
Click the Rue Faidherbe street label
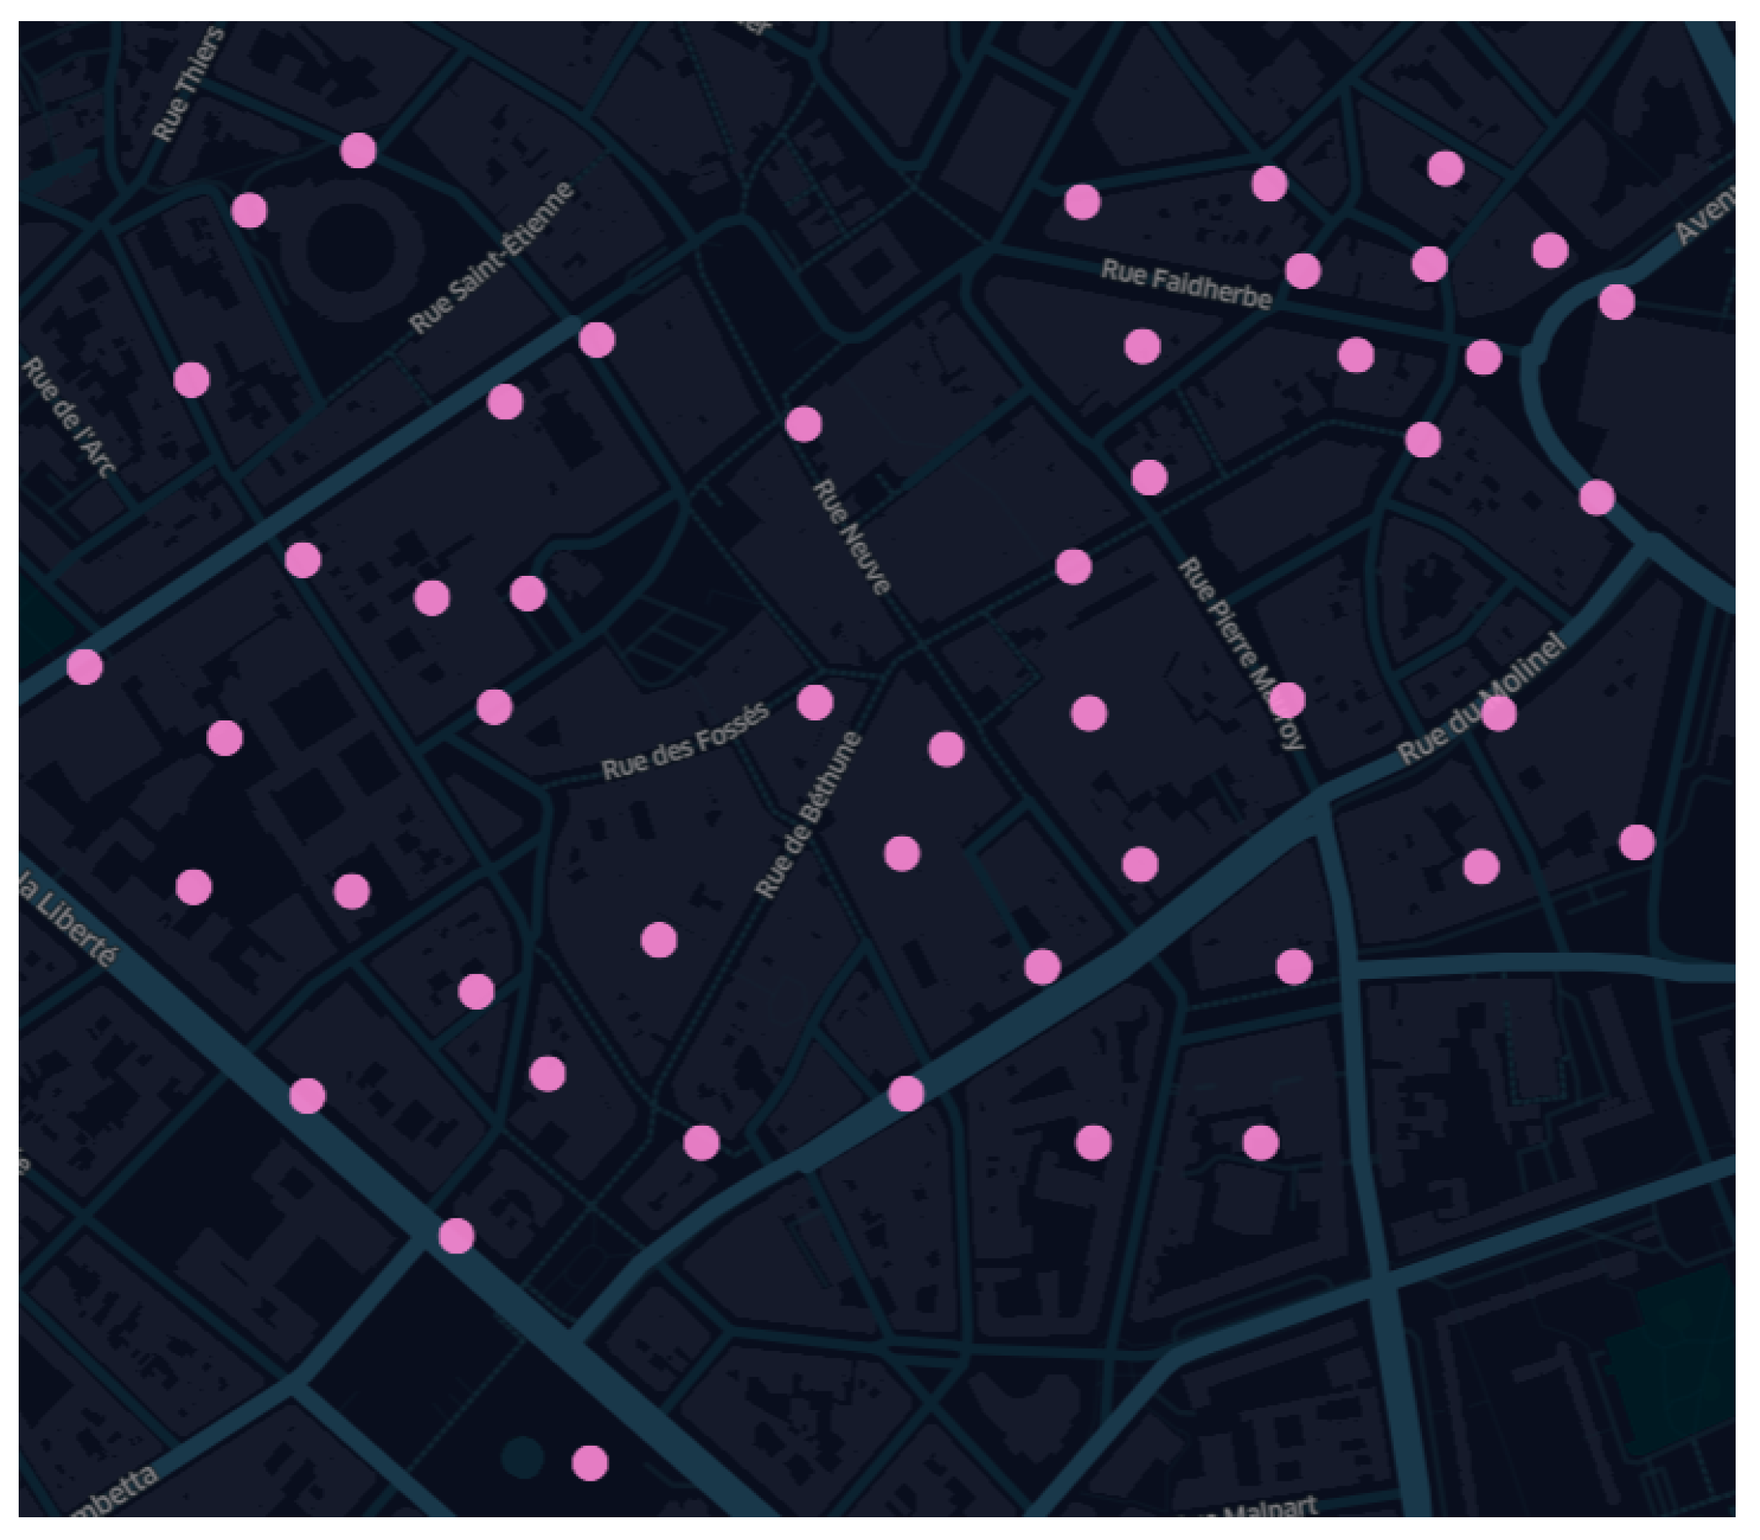[1185, 284]
